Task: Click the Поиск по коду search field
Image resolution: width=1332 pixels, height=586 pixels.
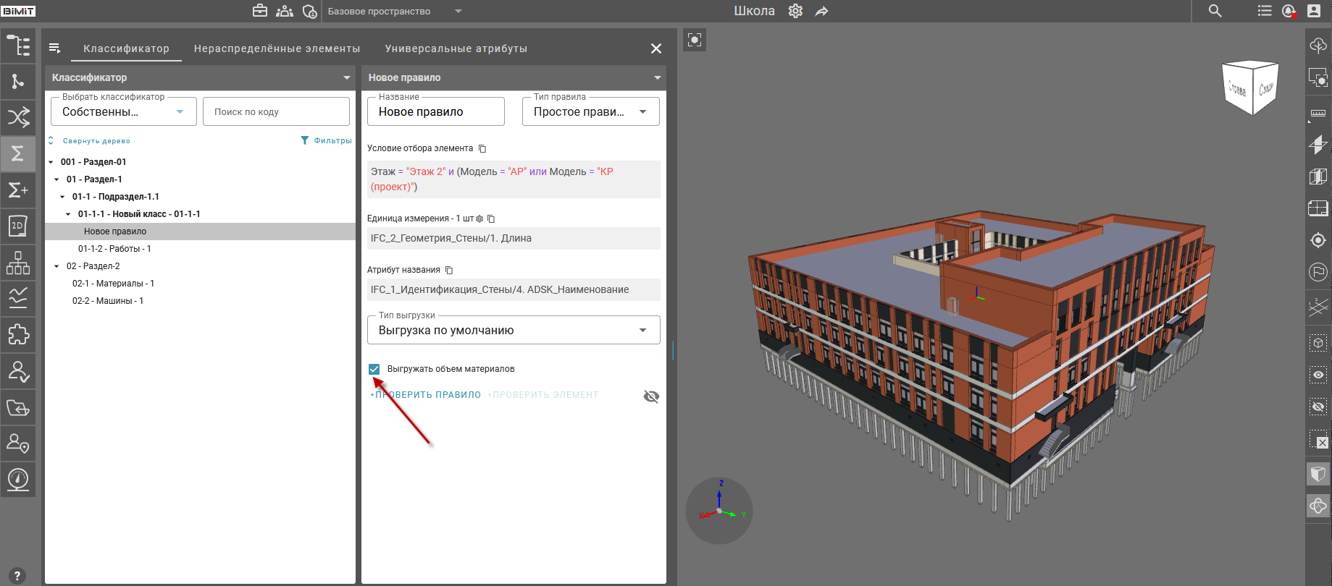Action: tap(276, 111)
